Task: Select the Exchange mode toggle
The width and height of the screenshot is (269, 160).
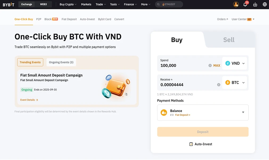Action: coord(27,4)
